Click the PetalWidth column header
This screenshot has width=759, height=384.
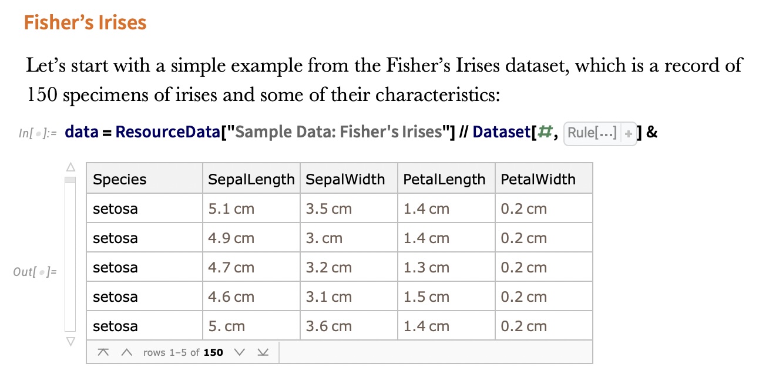point(538,180)
